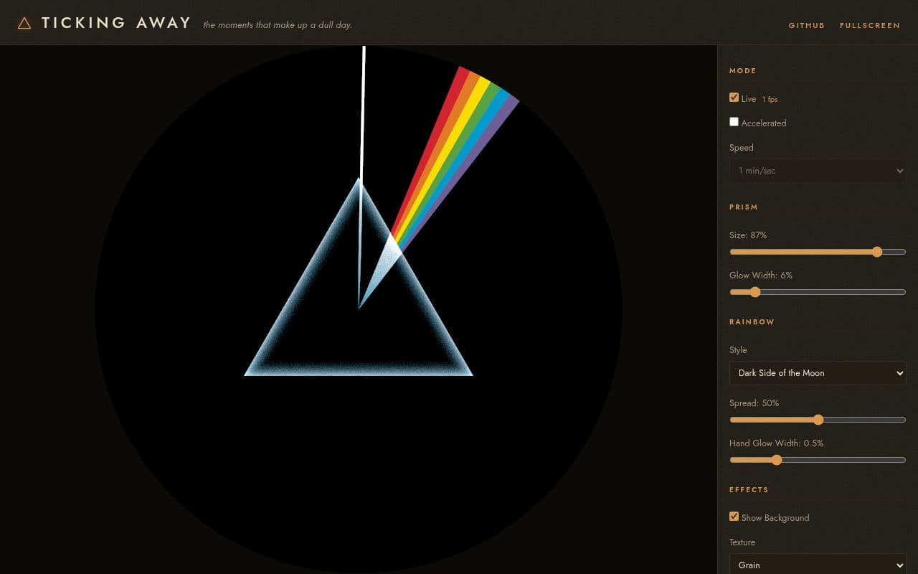Click the 'Hand Glow Width: 0.5%' label

click(x=776, y=443)
